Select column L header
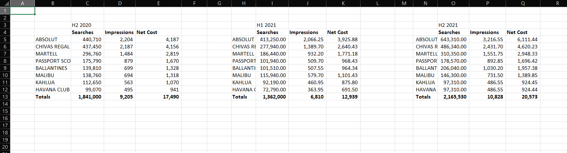 [377, 3]
